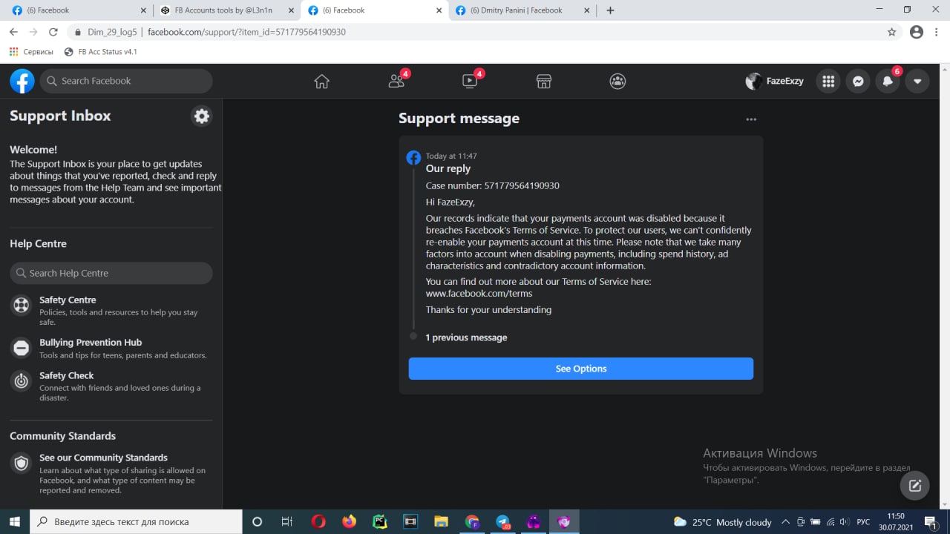950x534 pixels.
Task: Open File Explorer from the taskbar
Action: point(441,521)
